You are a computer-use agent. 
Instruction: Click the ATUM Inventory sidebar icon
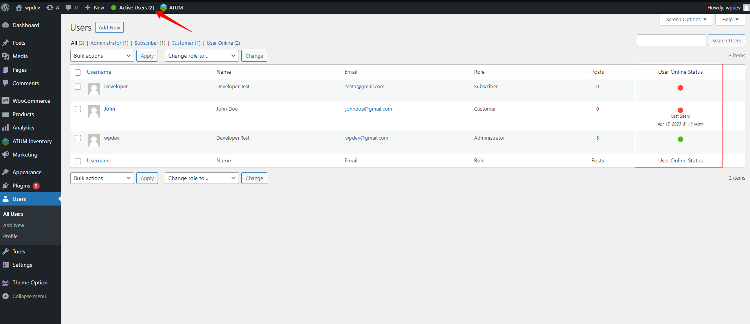(6, 141)
